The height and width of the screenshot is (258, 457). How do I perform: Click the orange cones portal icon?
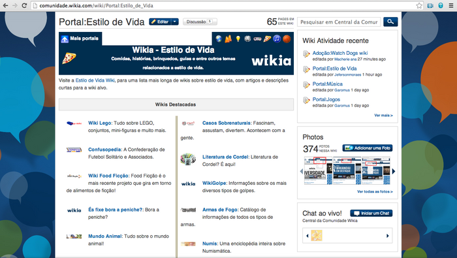228,39
